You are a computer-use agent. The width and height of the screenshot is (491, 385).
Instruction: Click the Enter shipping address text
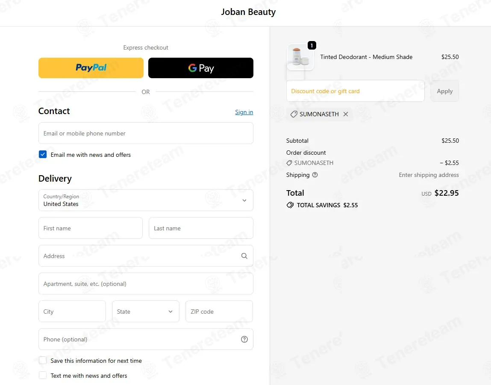pyautogui.click(x=429, y=175)
